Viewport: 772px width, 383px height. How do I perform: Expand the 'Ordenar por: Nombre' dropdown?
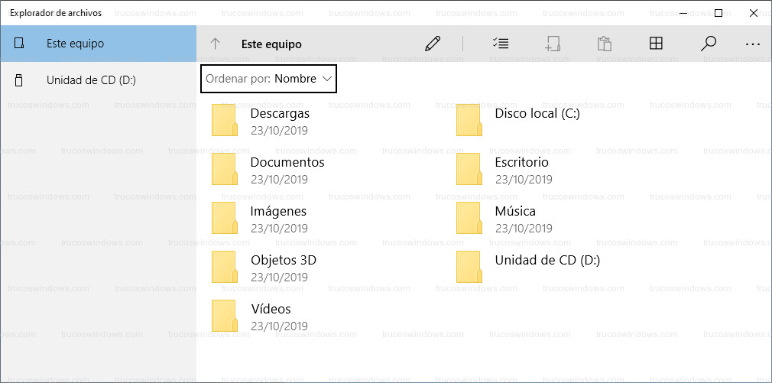[268, 79]
